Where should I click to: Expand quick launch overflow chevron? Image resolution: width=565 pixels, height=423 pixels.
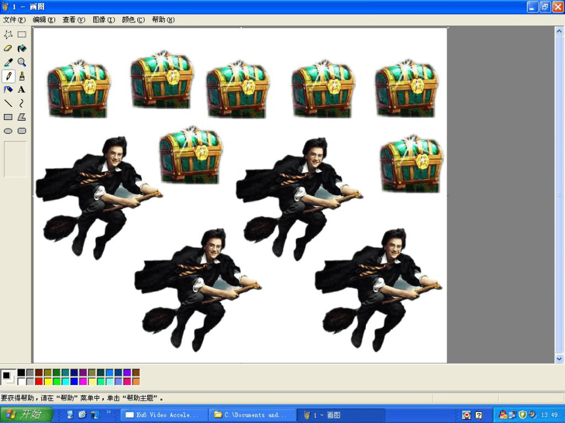(108, 413)
